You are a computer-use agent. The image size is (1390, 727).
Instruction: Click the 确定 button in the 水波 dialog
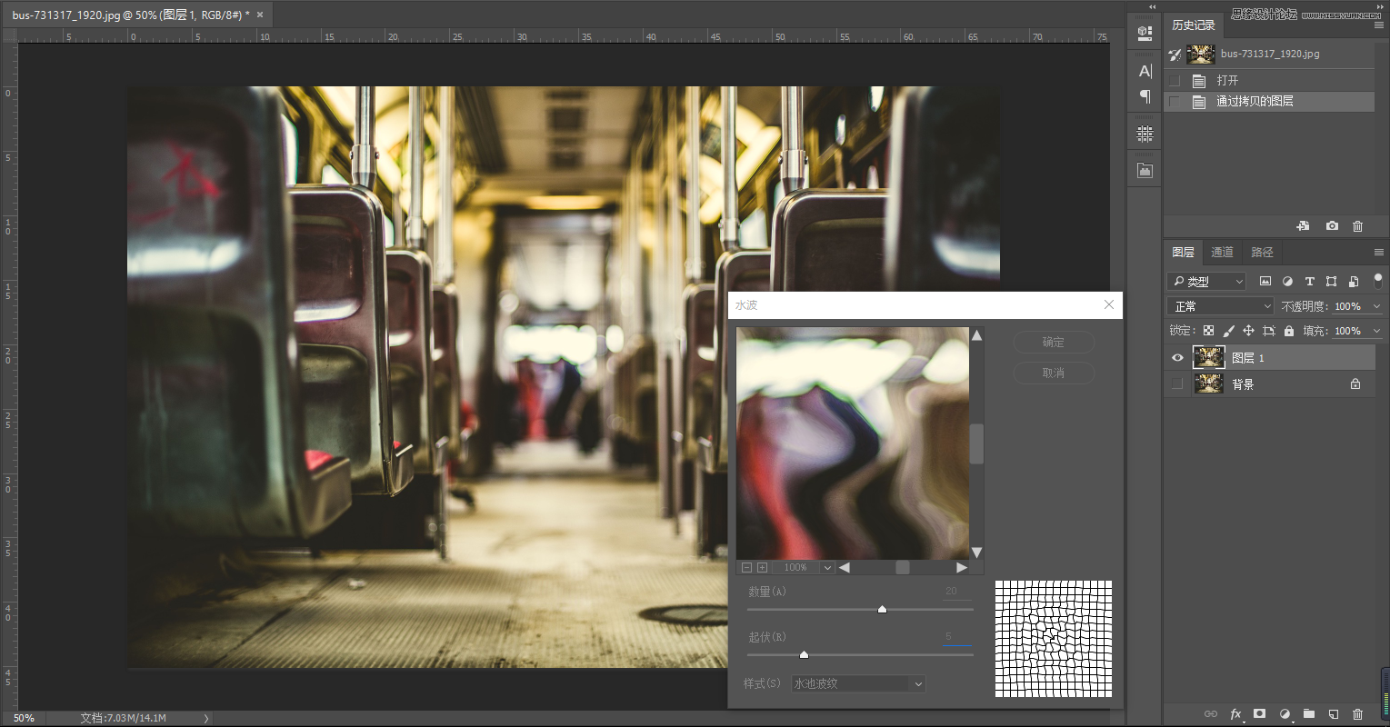[x=1054, y=343]
